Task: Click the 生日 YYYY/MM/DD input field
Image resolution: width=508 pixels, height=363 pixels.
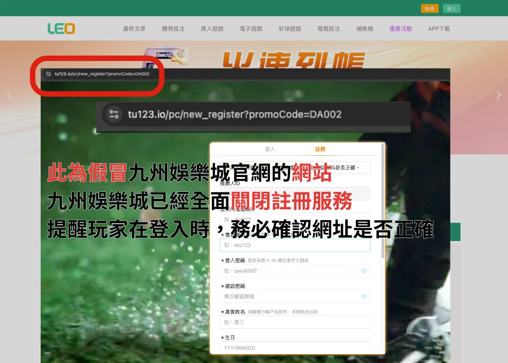Action: pos(295,348)
